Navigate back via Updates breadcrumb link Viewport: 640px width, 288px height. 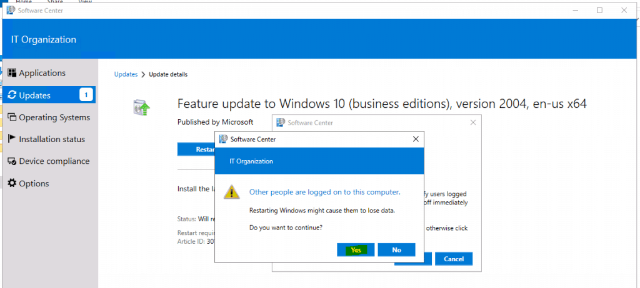[126, 75]
